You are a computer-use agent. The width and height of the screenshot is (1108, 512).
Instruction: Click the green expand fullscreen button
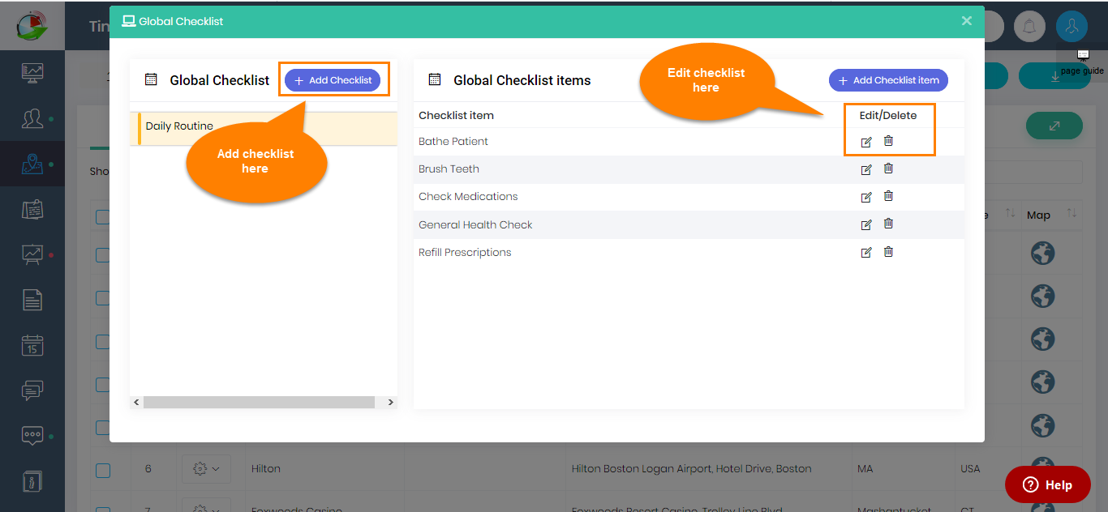tap(1054, 126)
